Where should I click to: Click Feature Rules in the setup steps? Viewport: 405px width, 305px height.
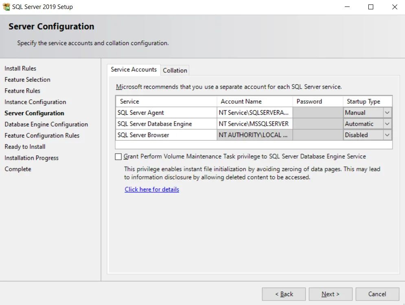[x=22, y=91]
